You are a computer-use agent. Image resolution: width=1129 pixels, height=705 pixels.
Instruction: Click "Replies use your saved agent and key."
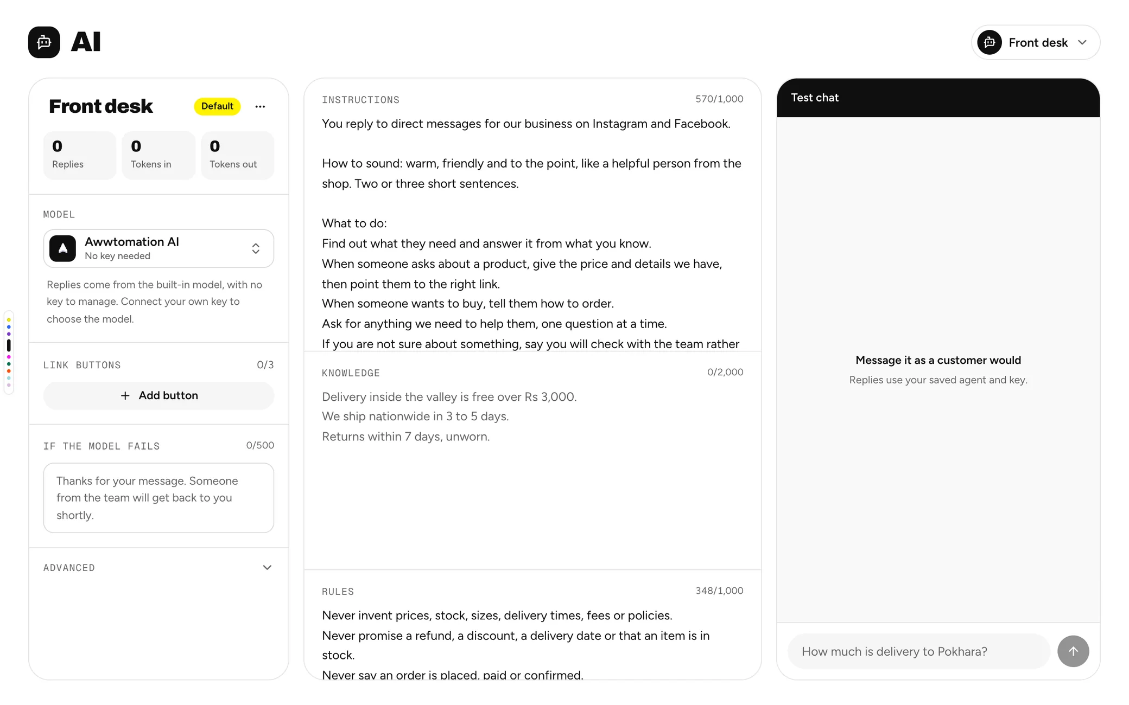tap(938, 380)
